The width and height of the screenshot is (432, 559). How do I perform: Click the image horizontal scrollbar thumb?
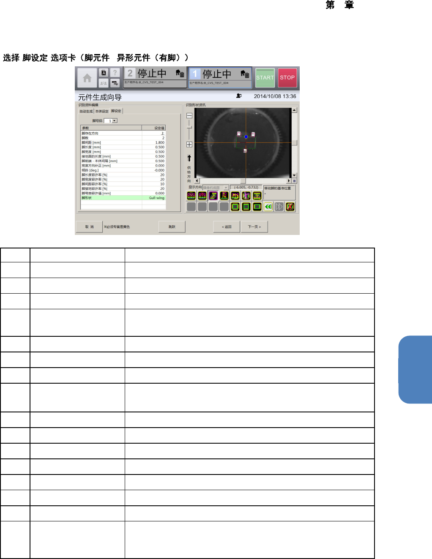pyautogui.click(x=243, y=181)
